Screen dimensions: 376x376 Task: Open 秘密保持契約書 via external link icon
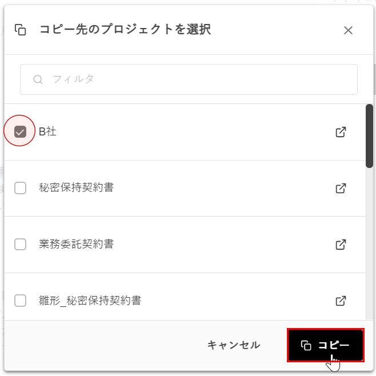[341, 188]
